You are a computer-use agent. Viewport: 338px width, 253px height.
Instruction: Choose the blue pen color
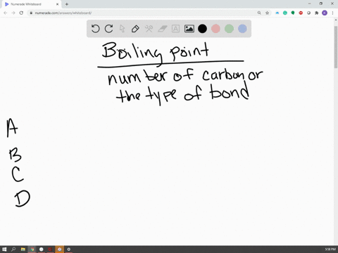[242, 29]
